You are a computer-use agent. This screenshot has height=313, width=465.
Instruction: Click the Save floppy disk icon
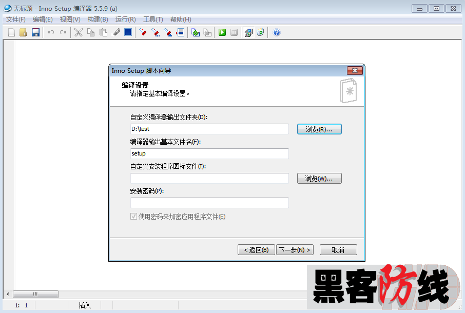pyautogui.click(x=35, y=32)
